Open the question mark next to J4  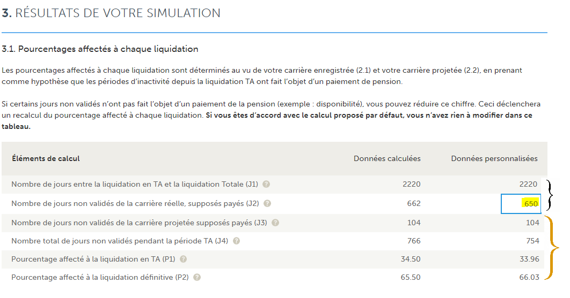(x=236, y=241)
